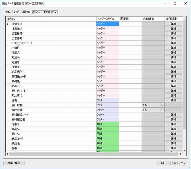The height and width of the screenshot is (169, 191).
Task: Open 詳細 for the 出荷日 row
Action: point(173,48)
